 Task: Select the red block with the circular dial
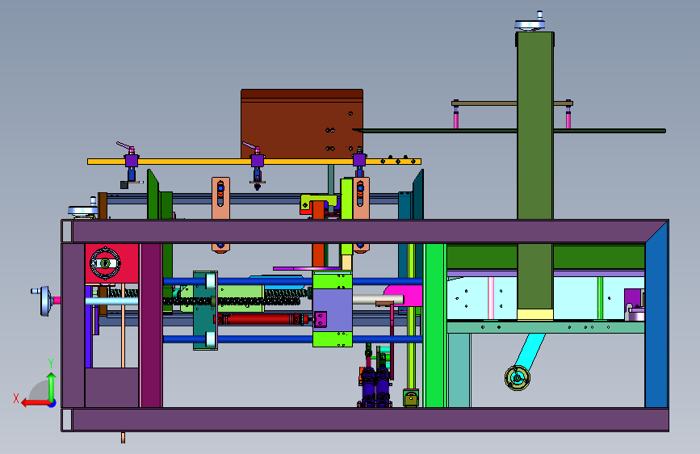pos(111,263)
